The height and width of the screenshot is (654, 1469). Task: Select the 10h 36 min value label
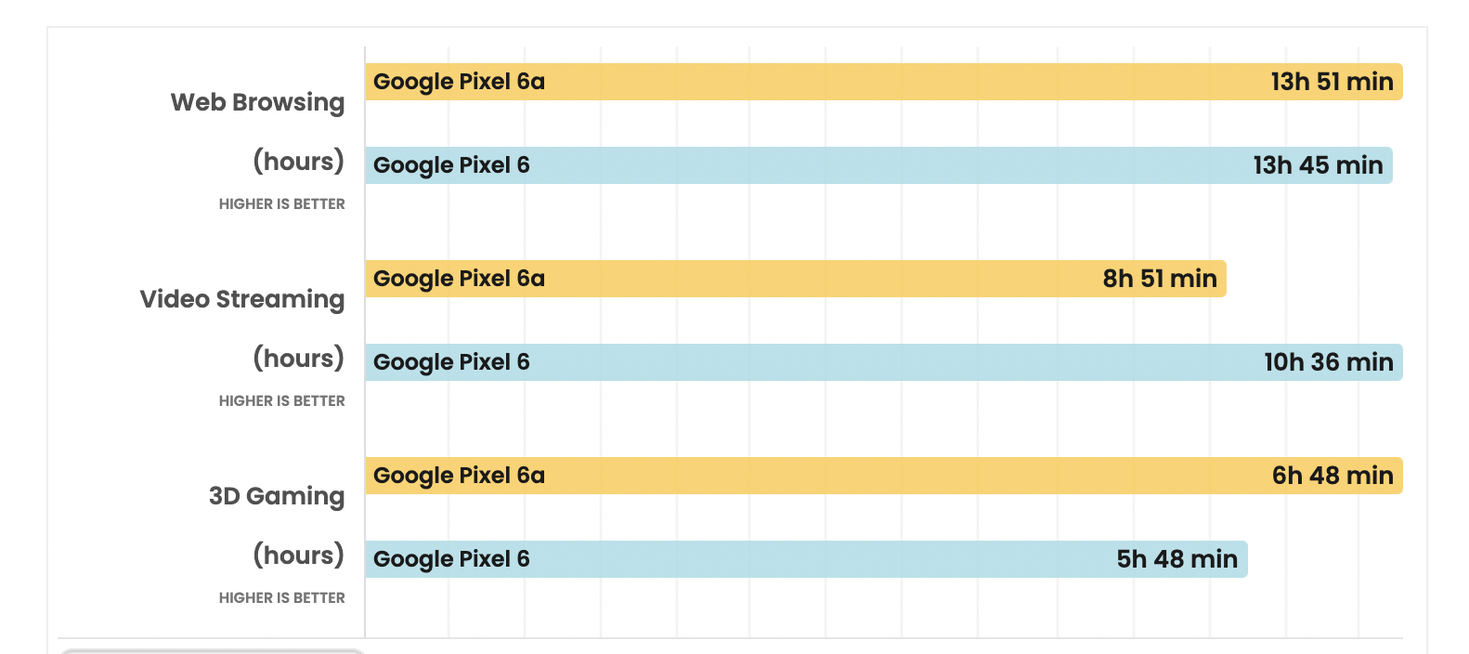click(x=1329, y=362)
